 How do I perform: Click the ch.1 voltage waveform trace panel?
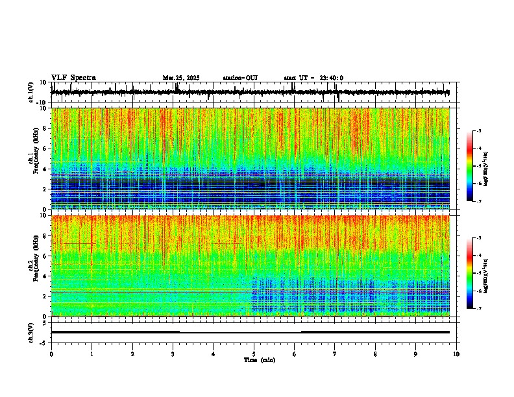[x=255, y=92]
